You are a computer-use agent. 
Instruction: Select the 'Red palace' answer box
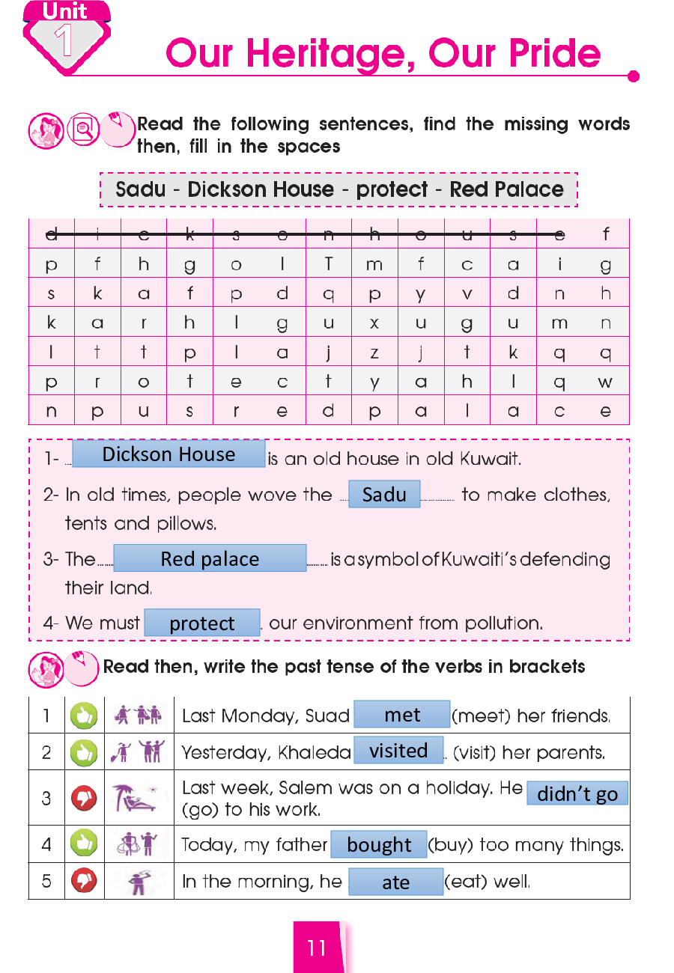210,558
